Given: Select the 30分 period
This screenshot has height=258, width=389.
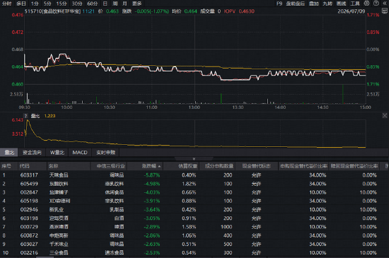Looking at the screenshot, I should point(77,4).
